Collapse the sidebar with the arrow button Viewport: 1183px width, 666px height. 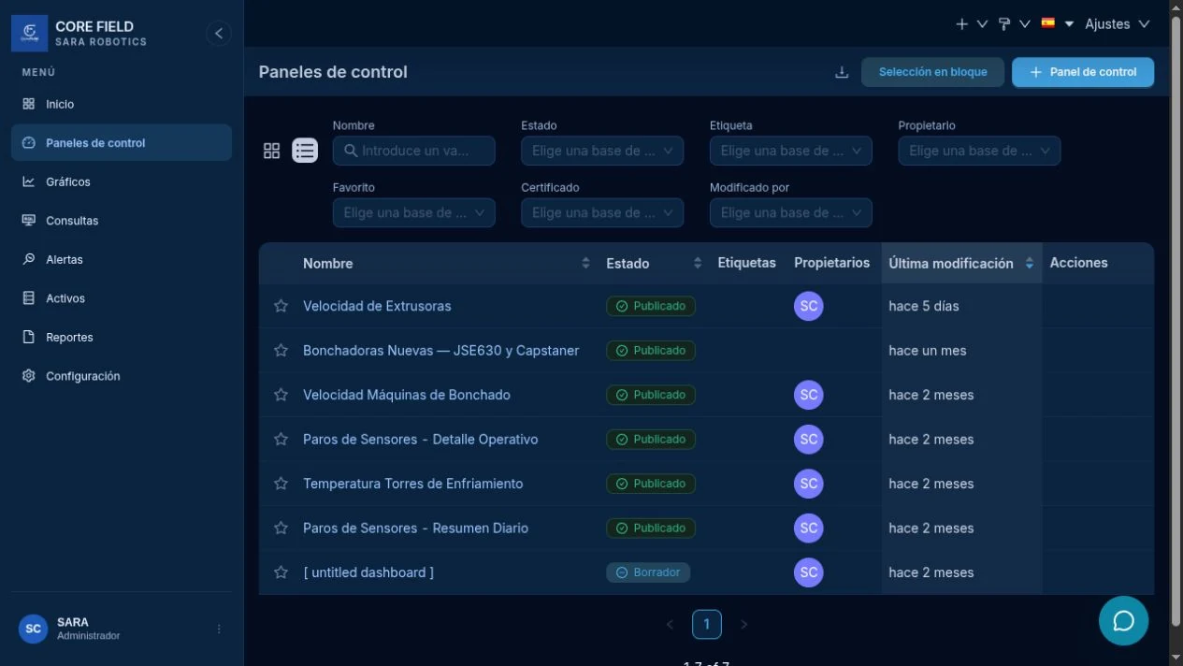point(218,34)
